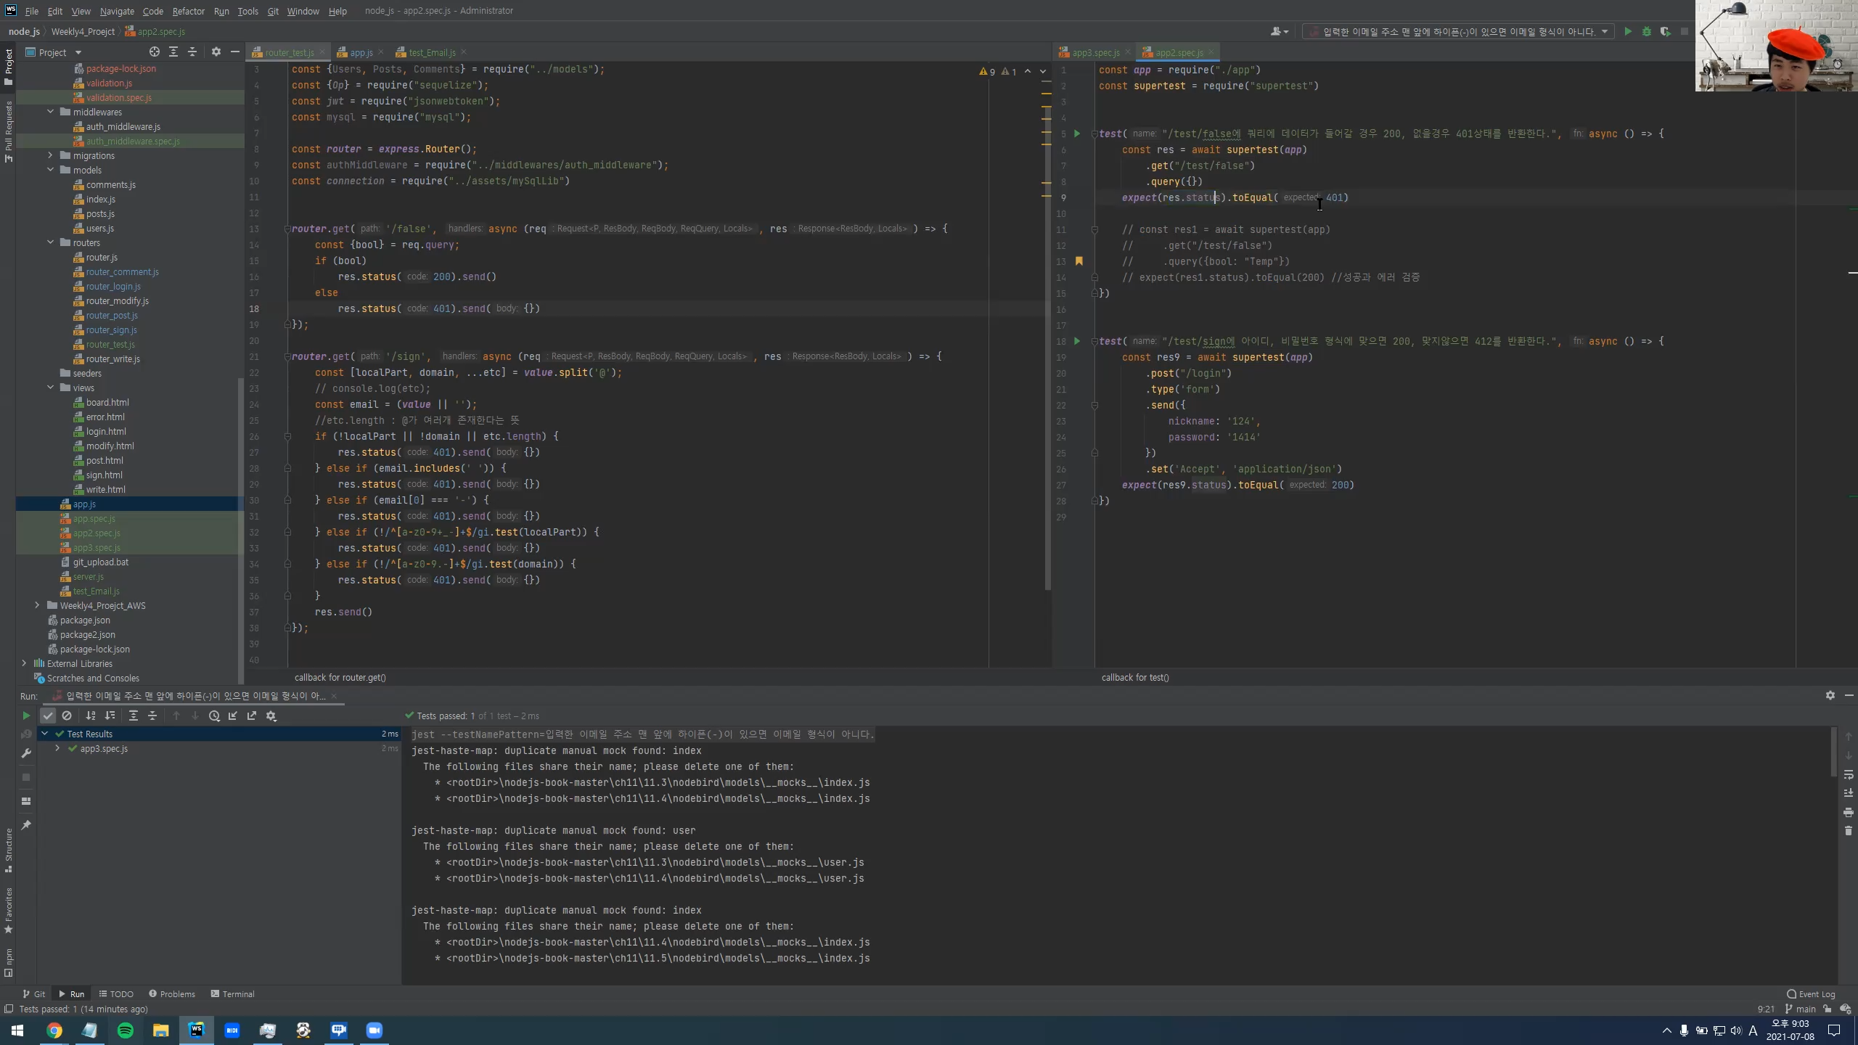1858x1045 pixels.
Task: Toggle the Show Ignored tests button
Action: [x=67, y=716]
